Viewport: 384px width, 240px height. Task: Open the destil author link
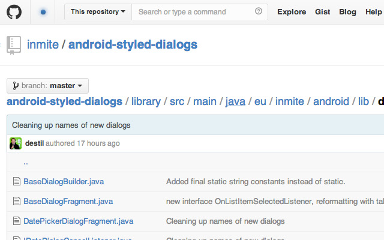[x=34, y=143]
